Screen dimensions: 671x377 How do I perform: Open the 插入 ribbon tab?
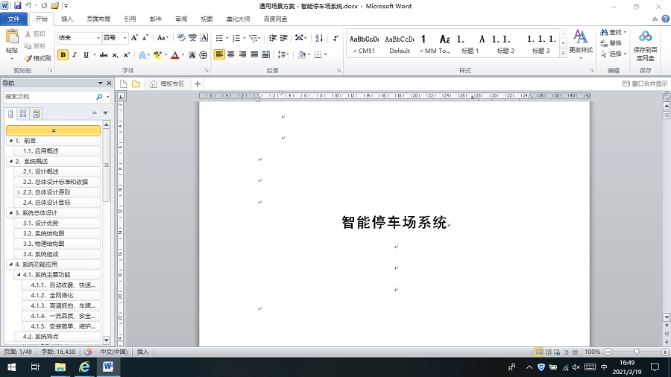[67, 19]
